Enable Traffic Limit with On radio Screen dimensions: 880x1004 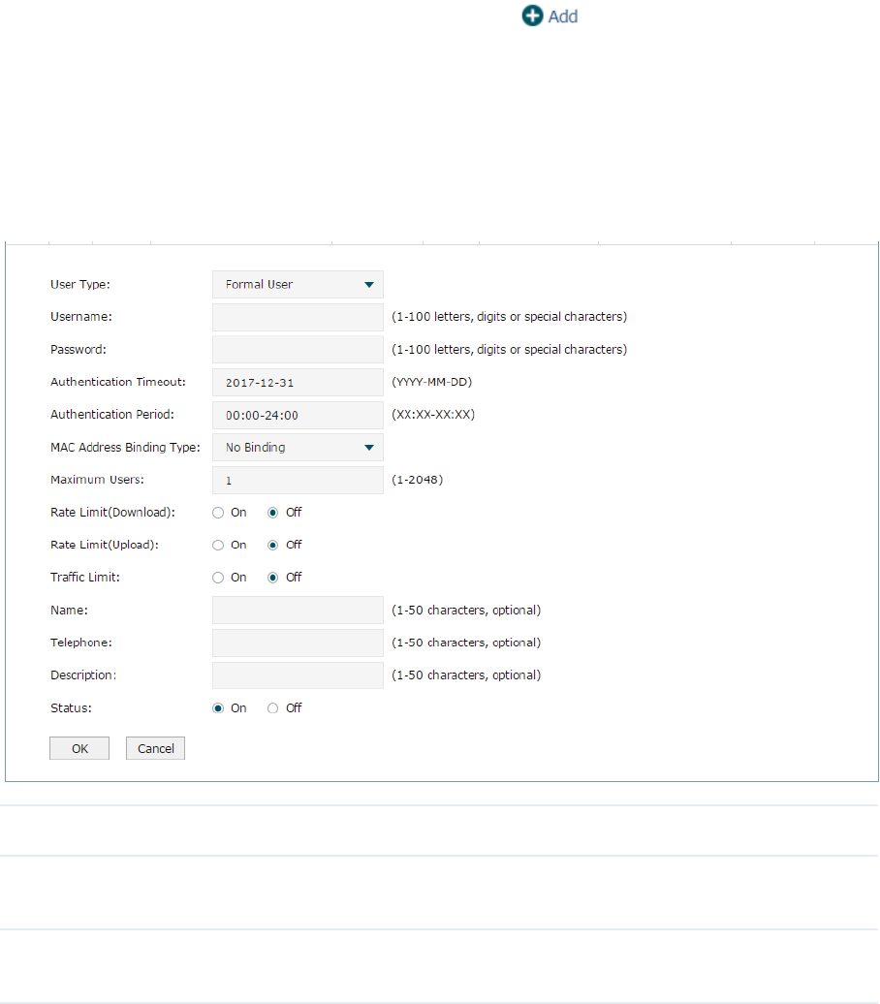(218, 578)
